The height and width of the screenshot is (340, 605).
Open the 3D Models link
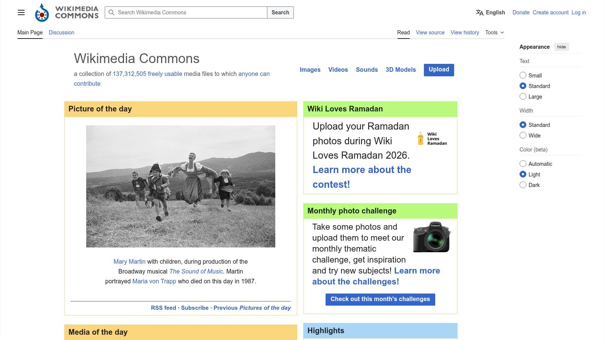pos(401,70)
